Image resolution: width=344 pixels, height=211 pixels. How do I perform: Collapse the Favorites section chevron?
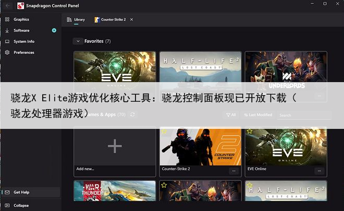[x=78, y=41]
